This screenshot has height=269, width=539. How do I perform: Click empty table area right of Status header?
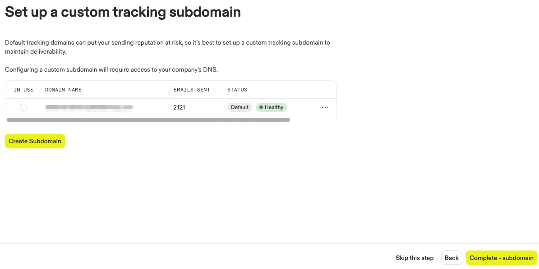click(x=291, y=90)
